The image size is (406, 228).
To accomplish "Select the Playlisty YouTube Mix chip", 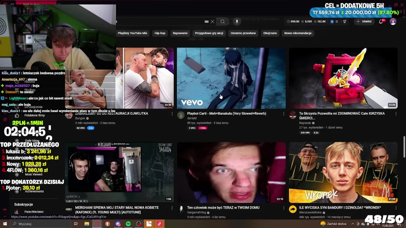I will coord(133,33).
